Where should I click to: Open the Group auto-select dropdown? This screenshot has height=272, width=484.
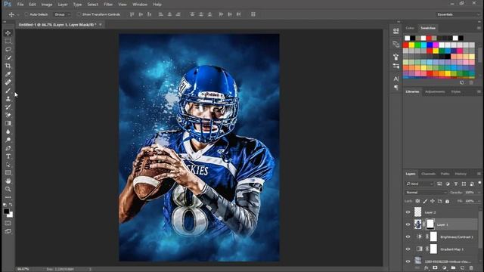pos(62,14)
